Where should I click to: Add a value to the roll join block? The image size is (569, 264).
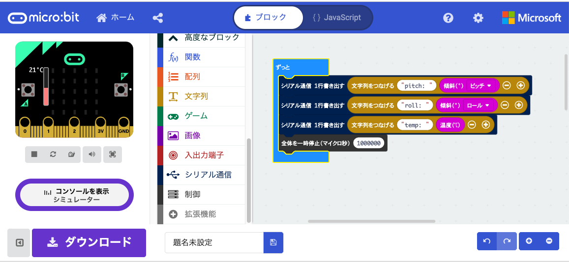pos(518,105)
